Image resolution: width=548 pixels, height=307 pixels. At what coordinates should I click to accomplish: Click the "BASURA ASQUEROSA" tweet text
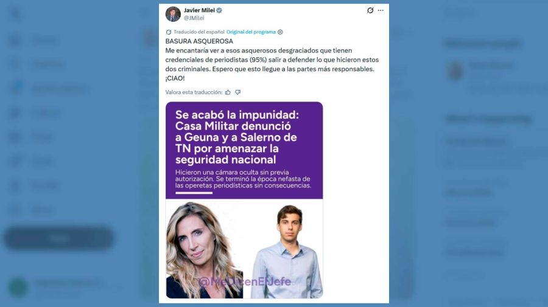199,41
